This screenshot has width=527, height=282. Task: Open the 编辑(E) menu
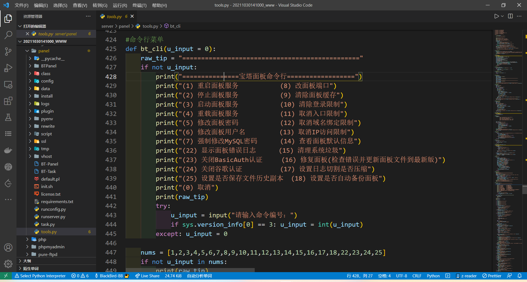(41, 5)
